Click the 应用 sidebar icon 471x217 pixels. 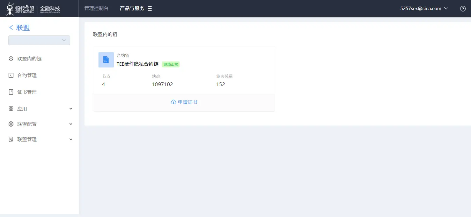pos(10,108)
